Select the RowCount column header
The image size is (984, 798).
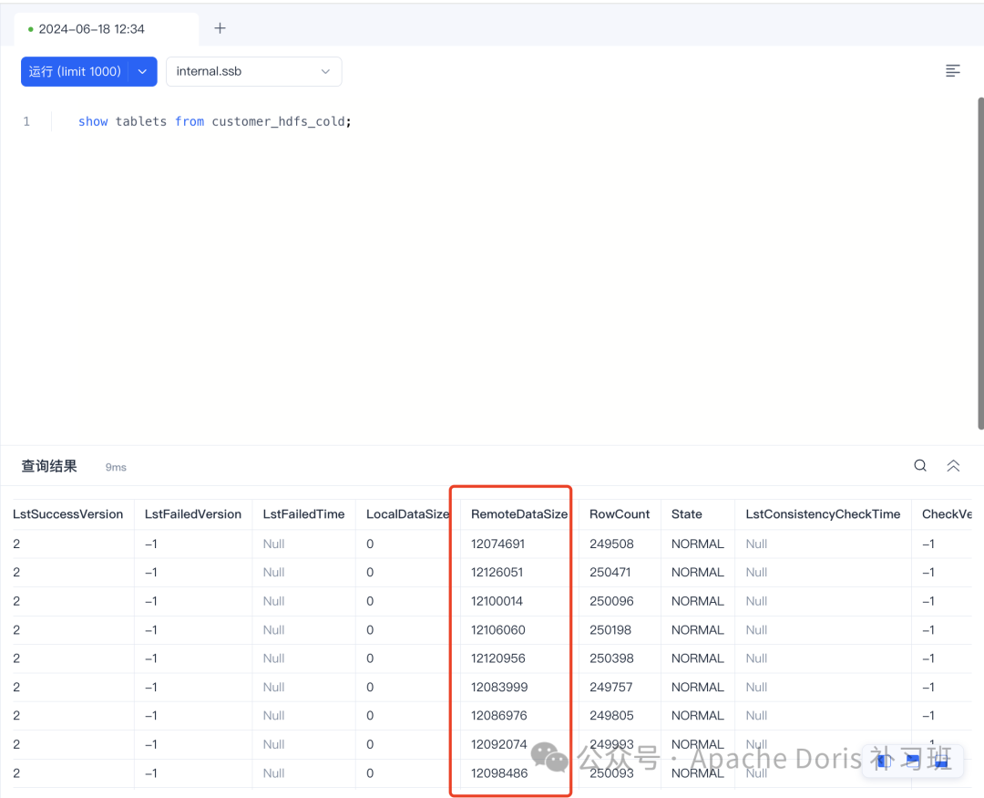pos(620,514)
